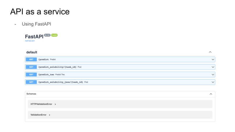Click the ValidationError schema name
The height and width of the screenshot is (132, 235).
38,115
